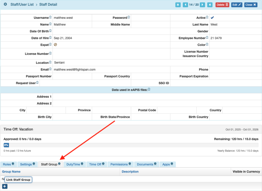Image resolution: width=262 pixels, height=191 pixels.
Task: Jump to first staff record
Action: pos(178,5)
